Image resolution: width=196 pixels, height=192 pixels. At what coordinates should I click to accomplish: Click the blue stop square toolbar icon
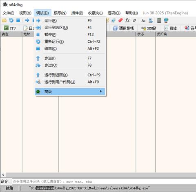[x=18, y=20]
